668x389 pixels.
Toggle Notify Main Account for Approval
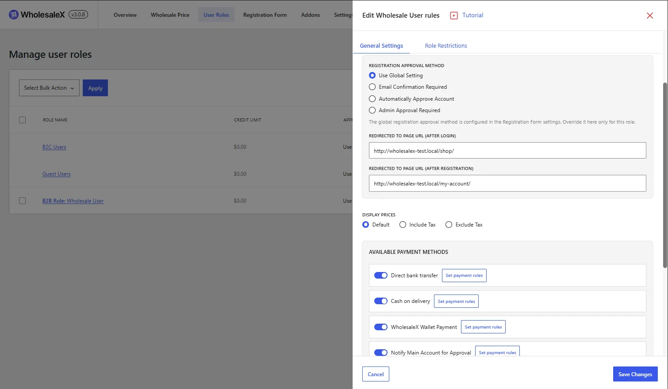point(381,353)
